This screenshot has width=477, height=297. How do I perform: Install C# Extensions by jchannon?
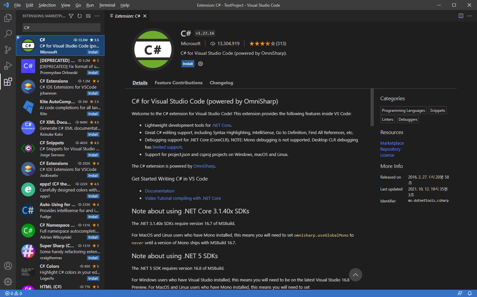click(93, 93)
